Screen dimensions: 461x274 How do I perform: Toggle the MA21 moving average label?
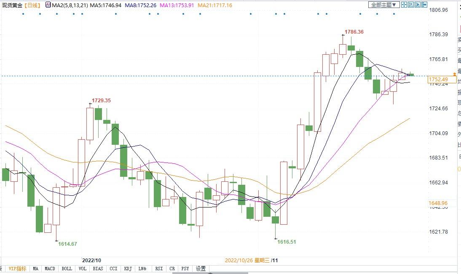pyautogui.click(x=215, y=5)
